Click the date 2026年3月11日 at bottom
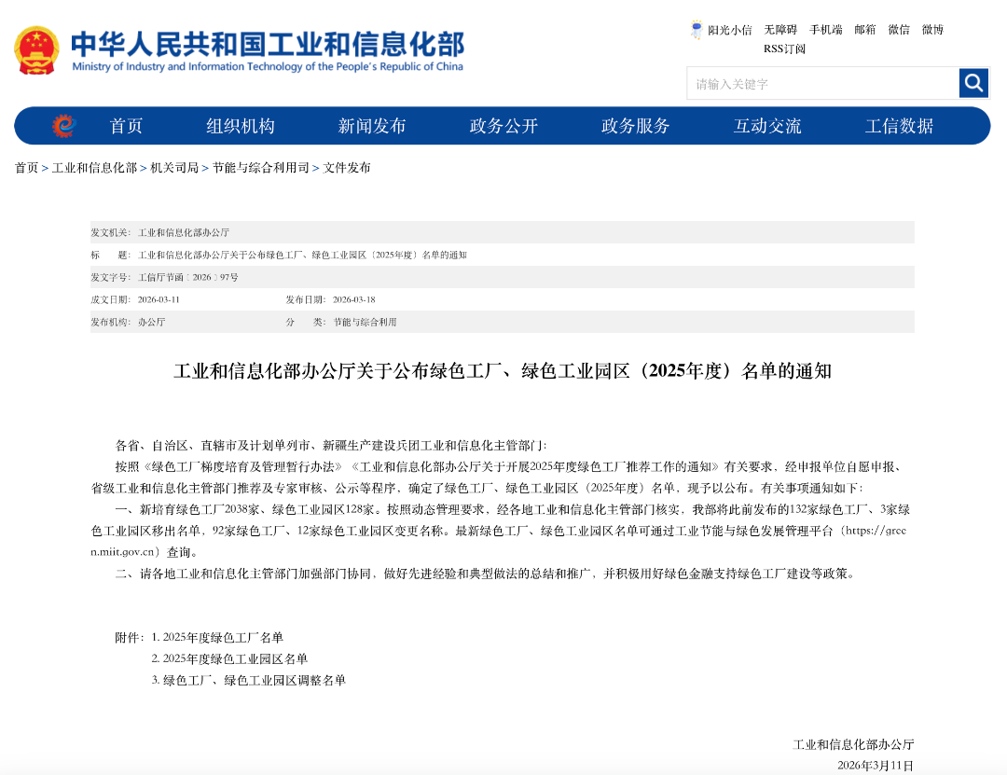The height and width of the screenshot is (775, 1007). click(876, 766)
